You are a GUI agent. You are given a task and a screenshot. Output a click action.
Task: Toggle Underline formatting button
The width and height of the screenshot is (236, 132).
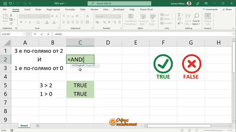[29, 22]
